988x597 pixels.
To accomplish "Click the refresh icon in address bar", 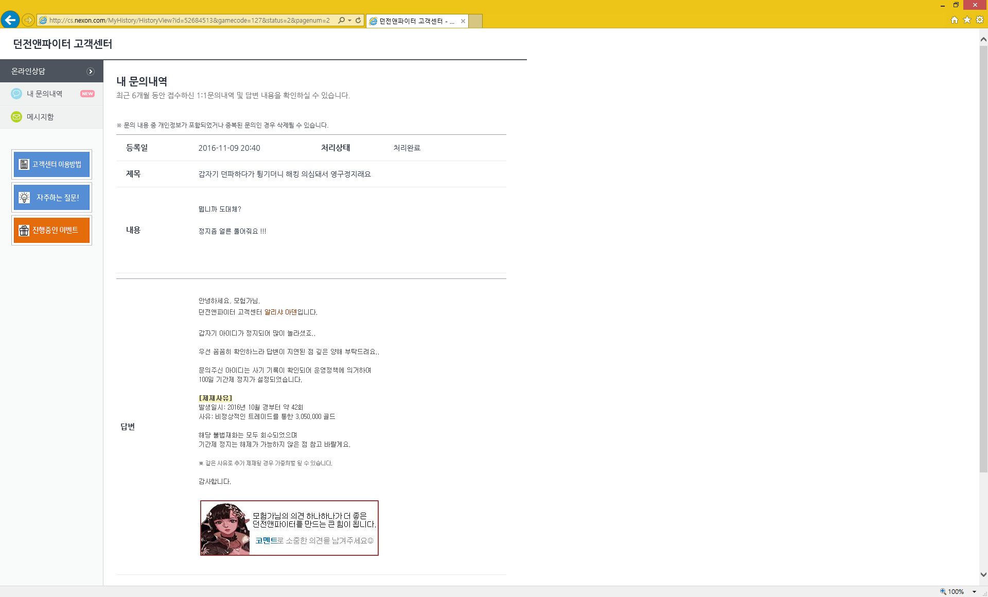I will click(x=358, y=21).
